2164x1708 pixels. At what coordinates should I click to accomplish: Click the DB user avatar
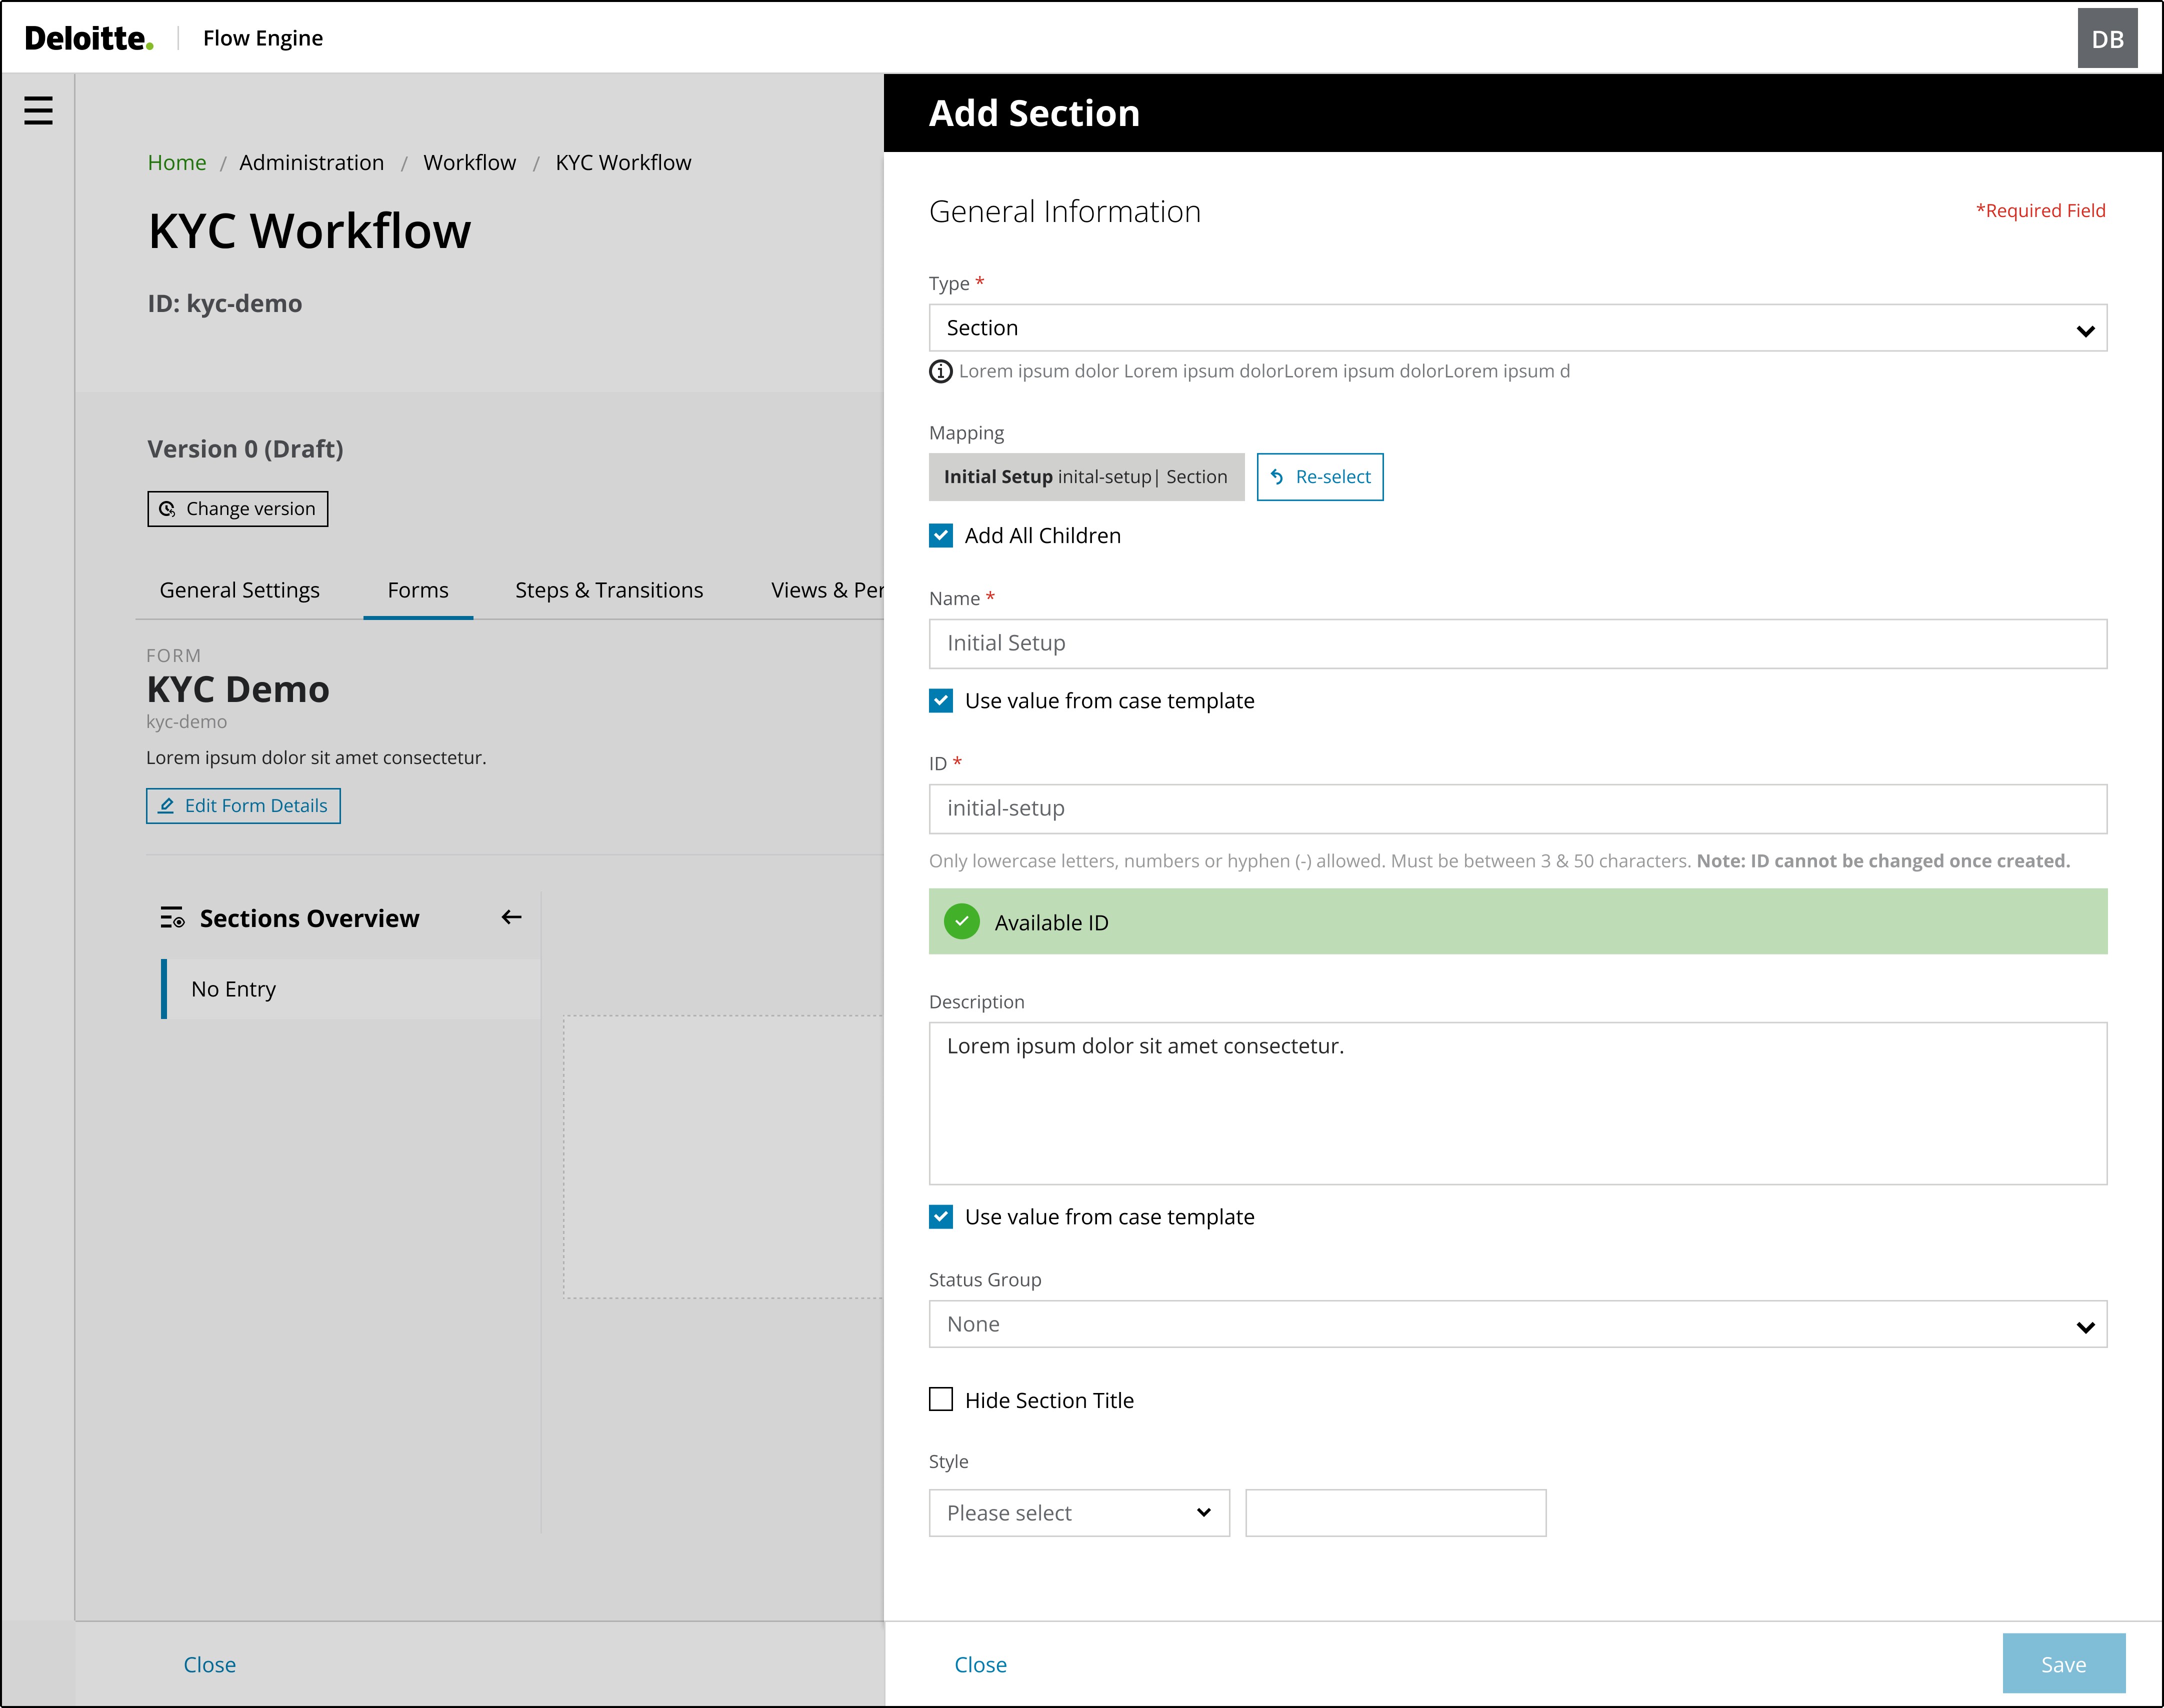point(2106,39)
